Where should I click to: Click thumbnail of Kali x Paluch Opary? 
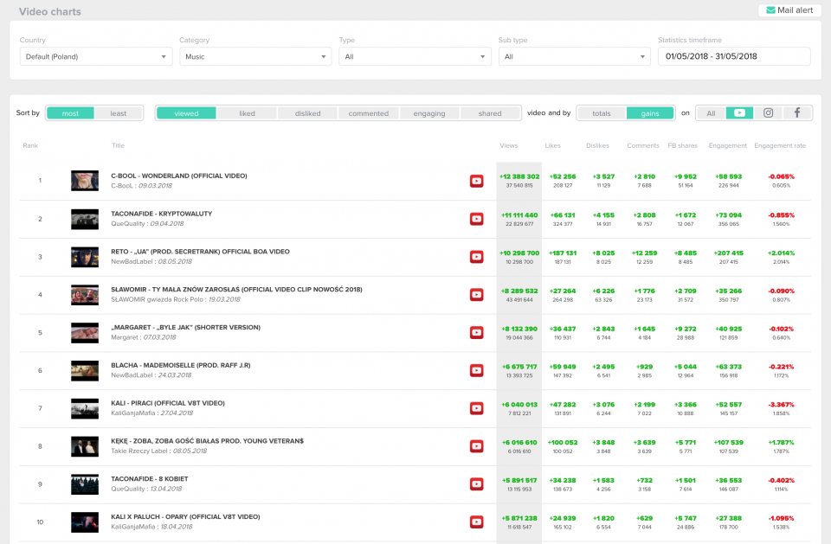click(x=85, y=522)
